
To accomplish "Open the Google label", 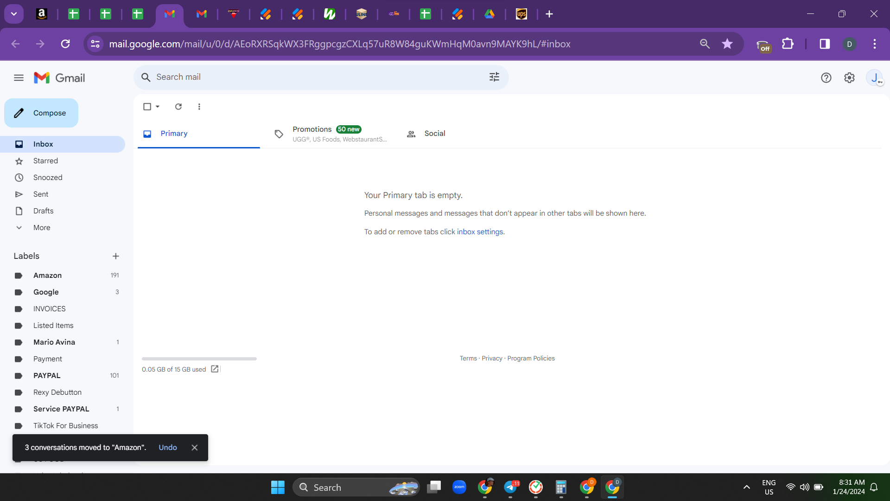I will (63, 292).
